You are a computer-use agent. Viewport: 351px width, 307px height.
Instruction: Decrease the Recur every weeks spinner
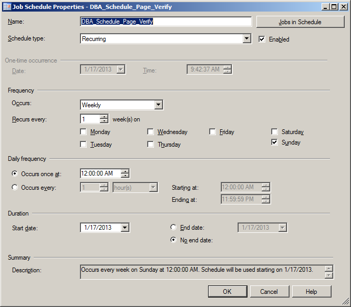104,121
